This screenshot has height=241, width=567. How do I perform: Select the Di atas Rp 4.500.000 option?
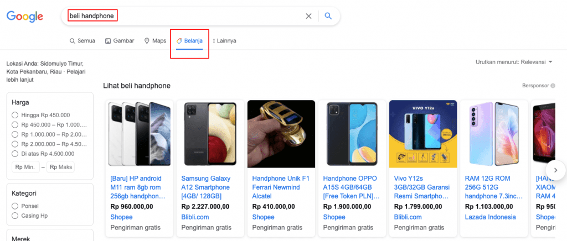(x=15, y=154)
